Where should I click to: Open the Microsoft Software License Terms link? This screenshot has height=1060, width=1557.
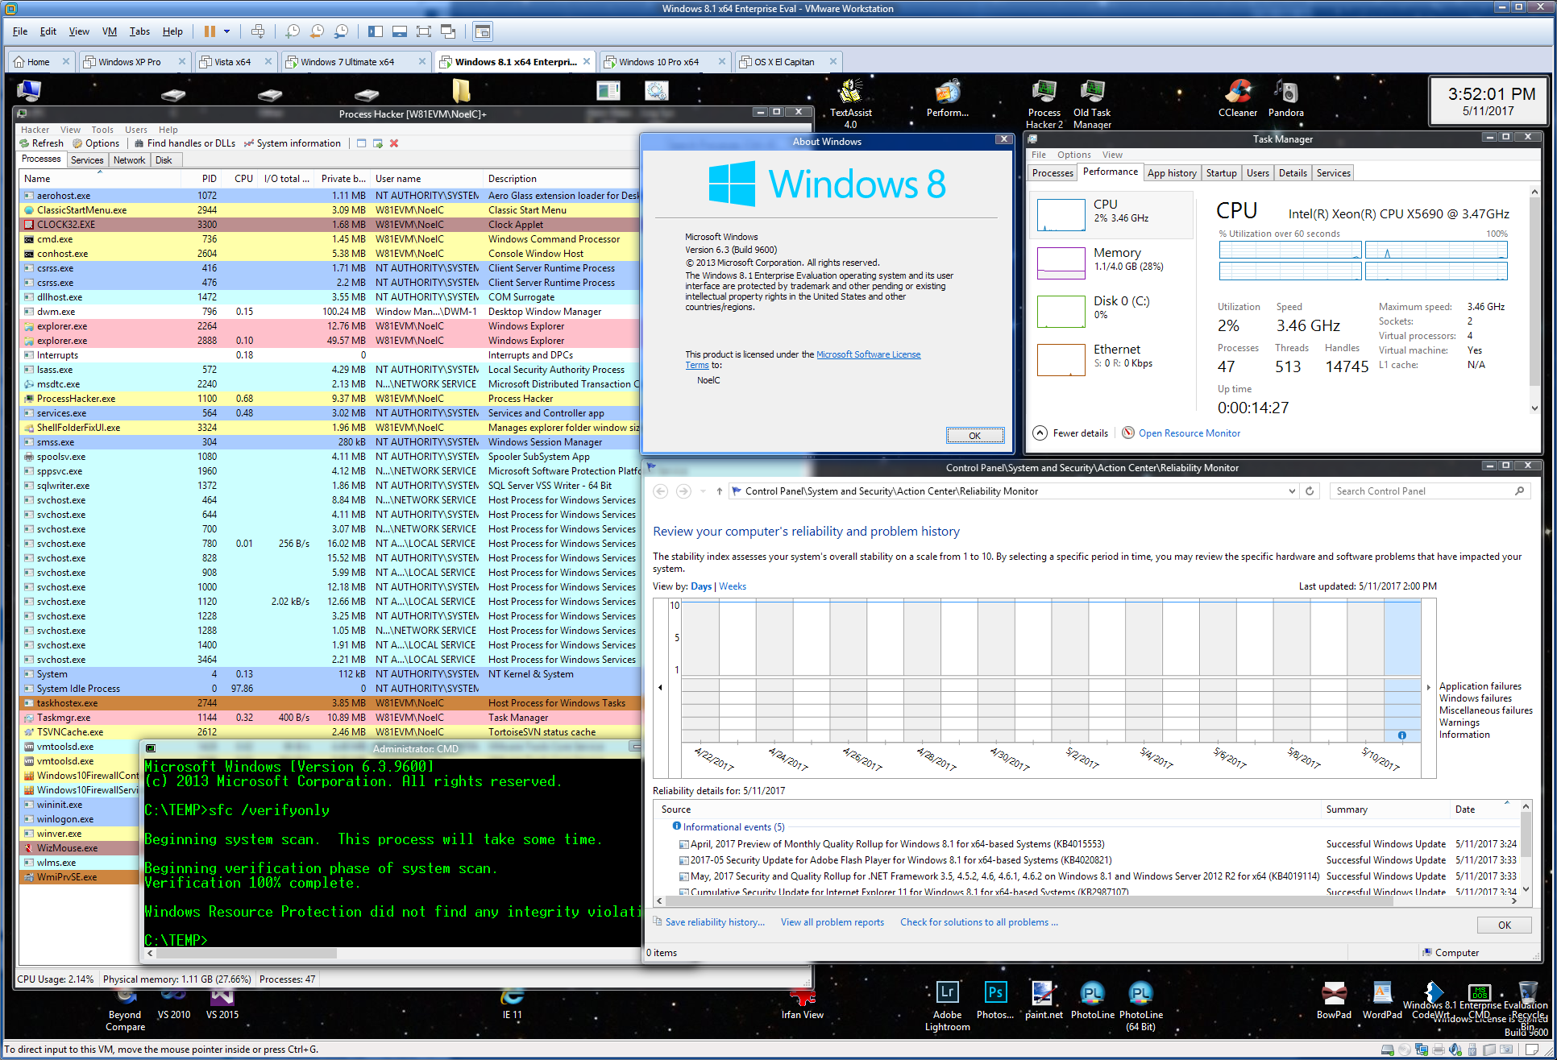pyautogui.click(x=868, y=354)
